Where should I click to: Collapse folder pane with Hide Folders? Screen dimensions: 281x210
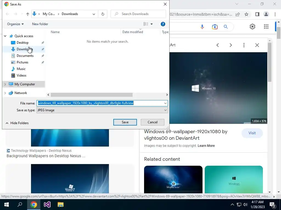pyautogui.click(x=17, y=123)
